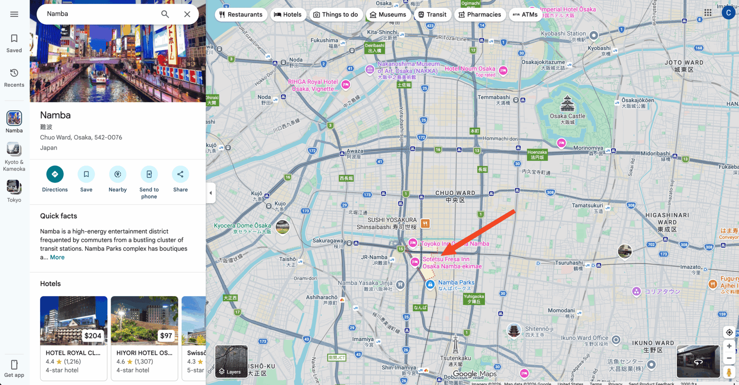Open the Layers map type switcher
Screen dimensions: 739x385
[231, 362]
